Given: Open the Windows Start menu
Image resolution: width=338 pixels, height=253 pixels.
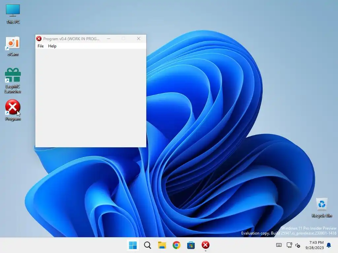Looking at the screenshot, I should 133,245.
